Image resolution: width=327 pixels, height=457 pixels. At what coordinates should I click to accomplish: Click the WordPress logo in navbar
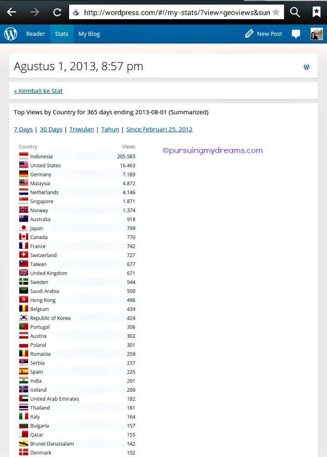click(10, 34)
